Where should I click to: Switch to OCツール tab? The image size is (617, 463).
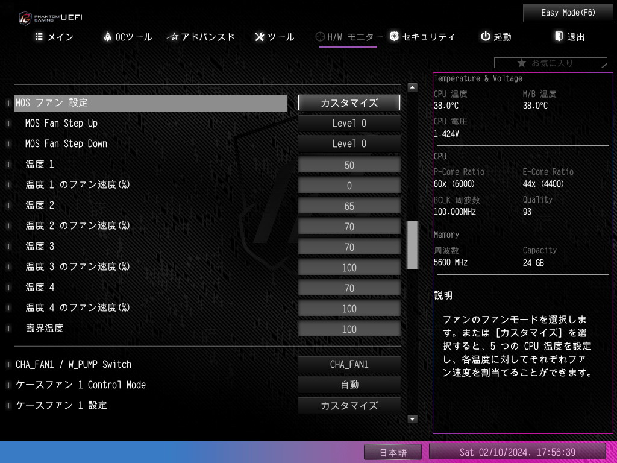128,37
